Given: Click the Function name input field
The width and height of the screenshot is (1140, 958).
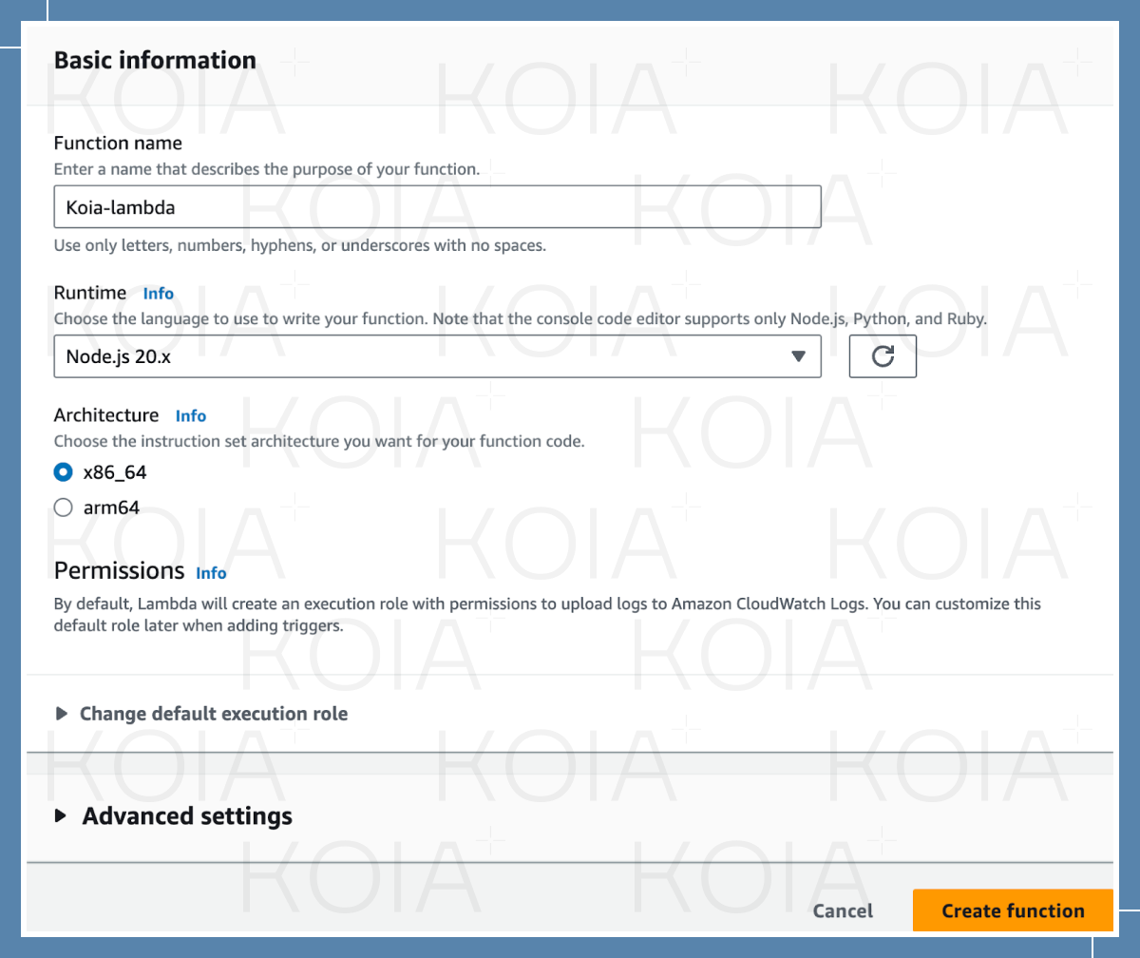Looking at the screenshot, I should point(437,206).
